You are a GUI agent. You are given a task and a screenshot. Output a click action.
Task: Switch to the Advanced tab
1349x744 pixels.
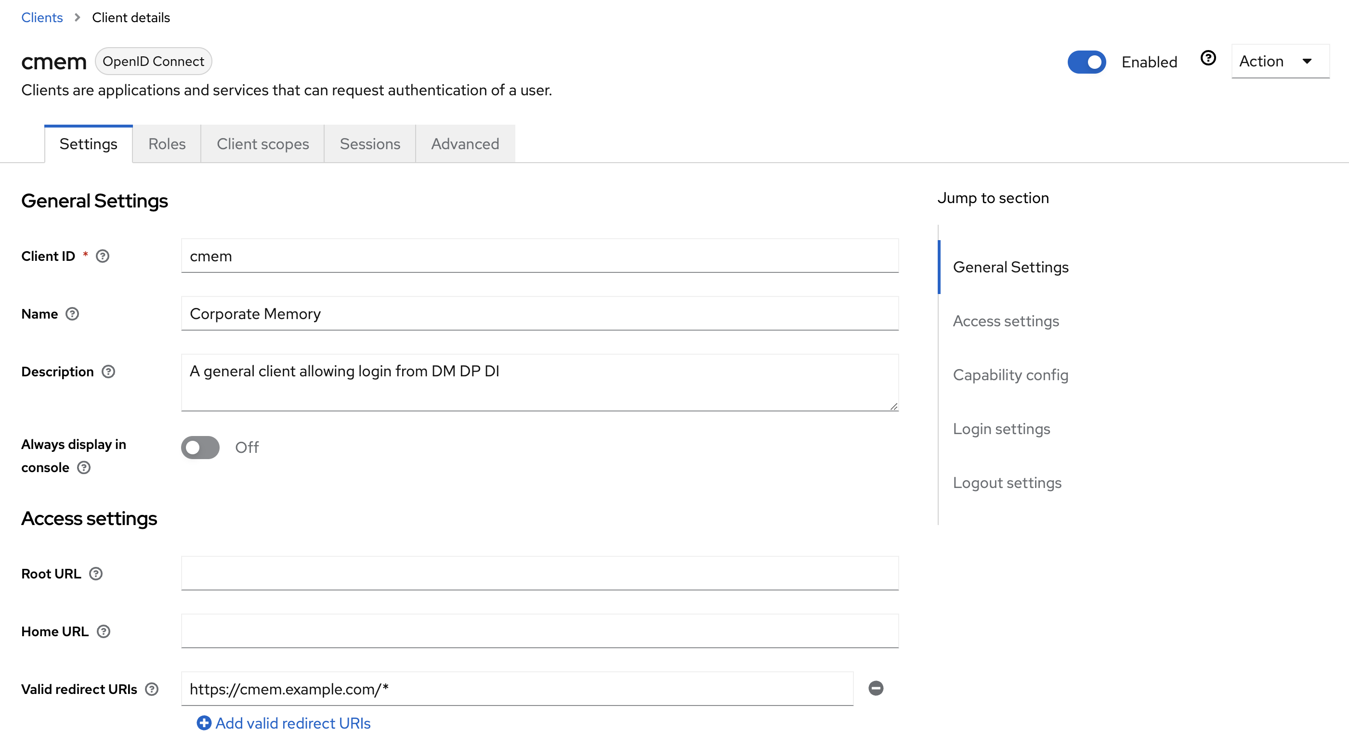[464, 143]
